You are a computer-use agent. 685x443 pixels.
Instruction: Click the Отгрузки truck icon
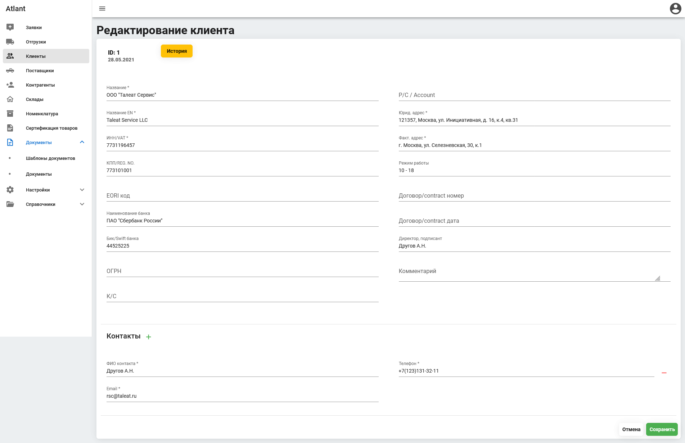10,42
